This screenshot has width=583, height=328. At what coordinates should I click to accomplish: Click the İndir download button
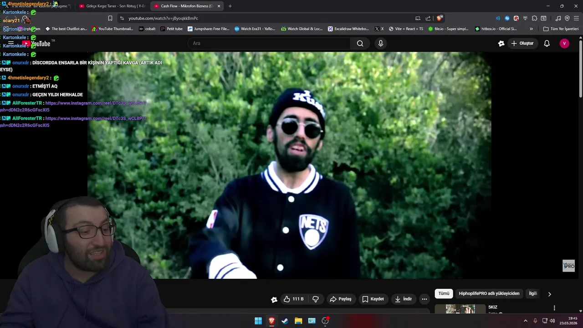(x=403, y=299)
